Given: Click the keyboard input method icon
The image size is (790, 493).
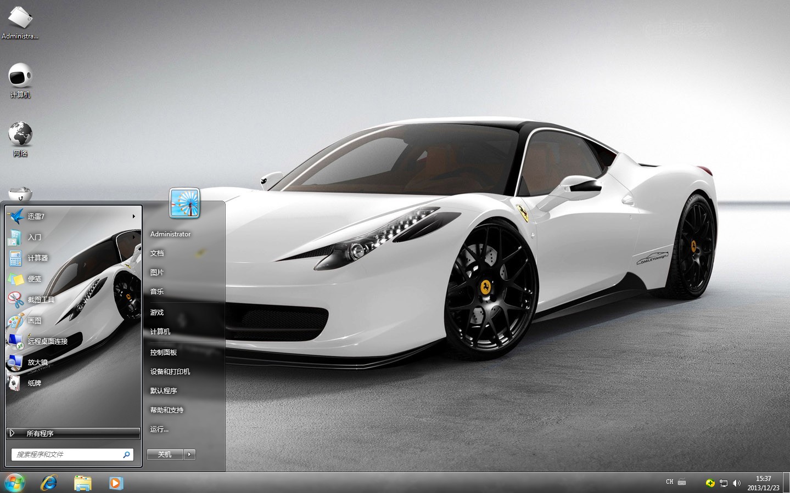Looking at the screenshot, I should [682, 483].
